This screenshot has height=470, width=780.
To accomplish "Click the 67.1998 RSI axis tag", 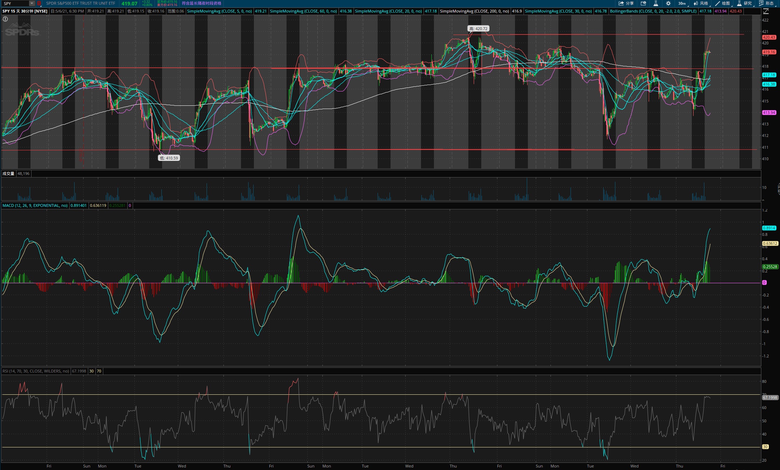I will pos(770,398).
